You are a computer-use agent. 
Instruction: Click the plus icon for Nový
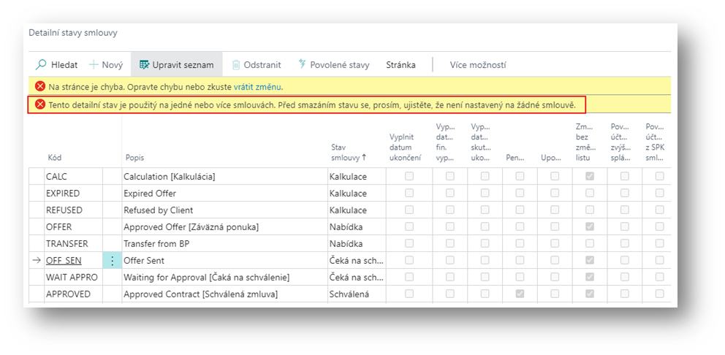click(x=94, y=65)
